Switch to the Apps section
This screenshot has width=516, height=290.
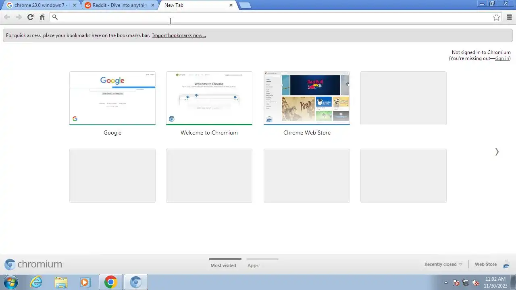click(253, 265)
